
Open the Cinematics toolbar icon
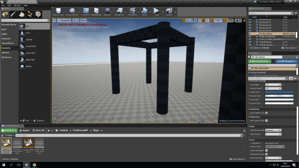click(132, 12)
